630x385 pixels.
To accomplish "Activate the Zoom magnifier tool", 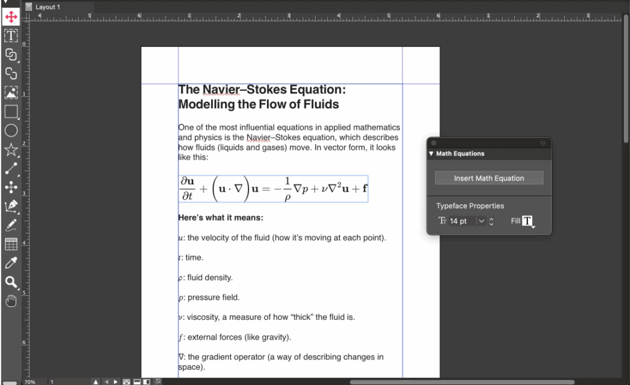I will point(10,282).
